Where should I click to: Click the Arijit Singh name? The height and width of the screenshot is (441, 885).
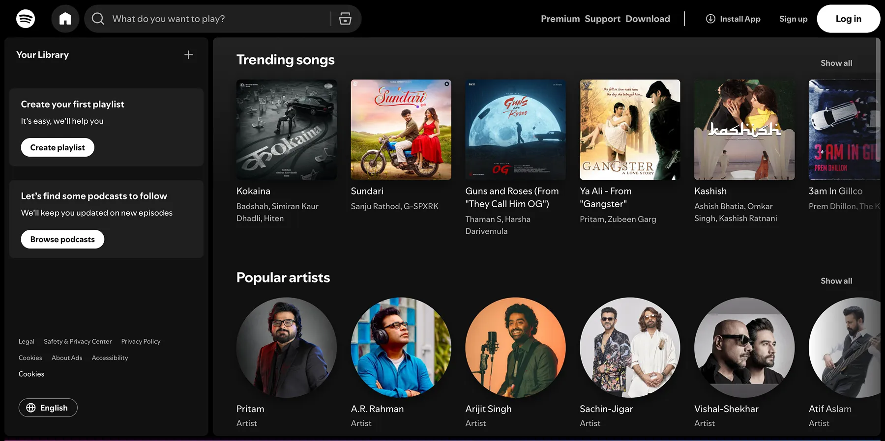[488, 409]
